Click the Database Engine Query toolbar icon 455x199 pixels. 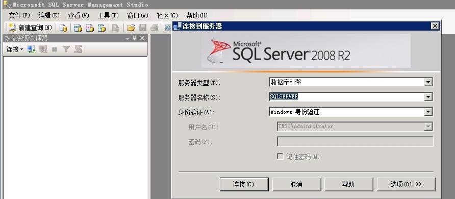point(63,28)
